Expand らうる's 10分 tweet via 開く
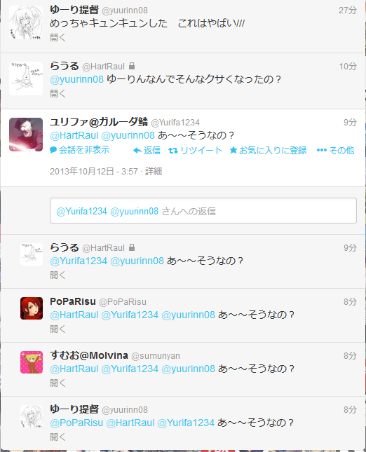 [x=57, y=93]
